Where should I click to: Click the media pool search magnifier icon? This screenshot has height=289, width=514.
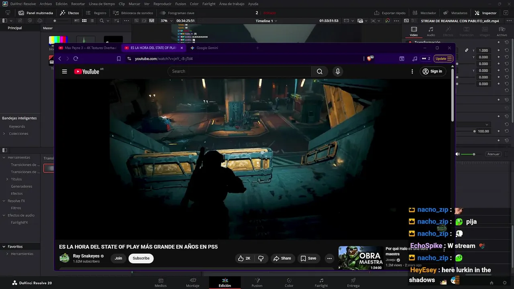tap(102, 20)
